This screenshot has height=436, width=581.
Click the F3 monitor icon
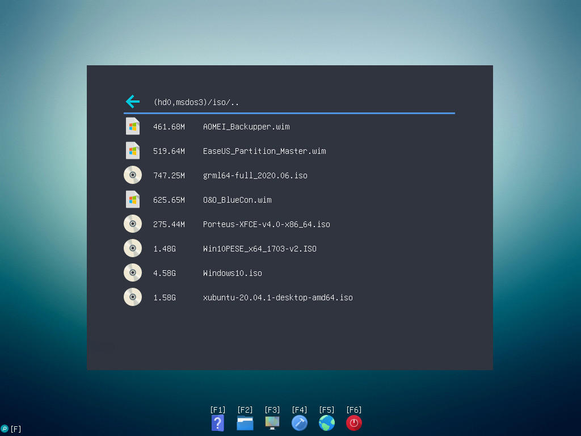[x=272, y=423]
